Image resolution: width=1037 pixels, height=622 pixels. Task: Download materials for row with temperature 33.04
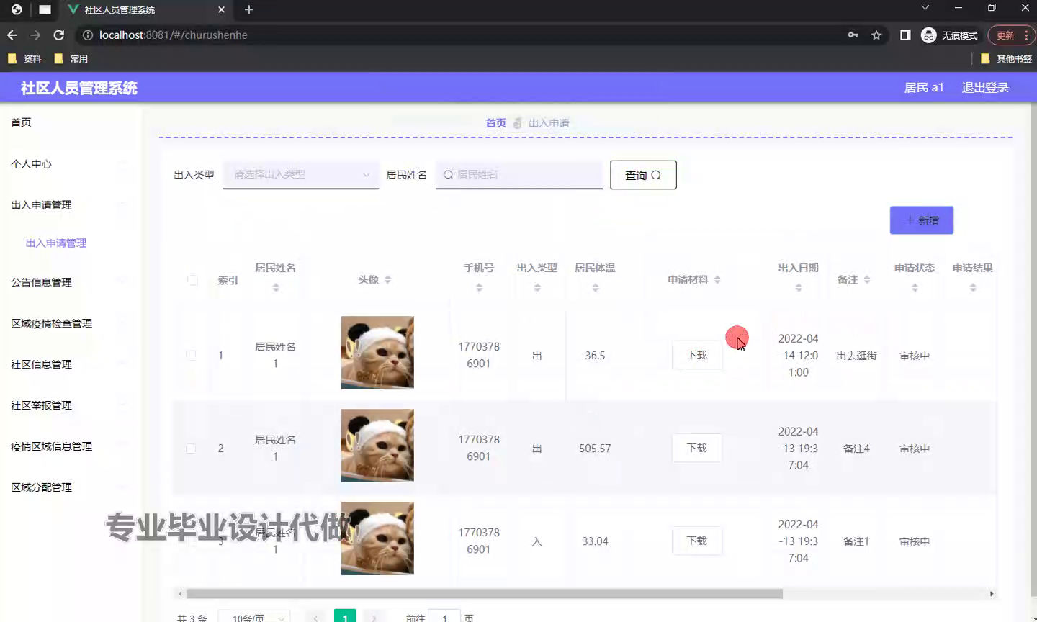tap(697, 541)
